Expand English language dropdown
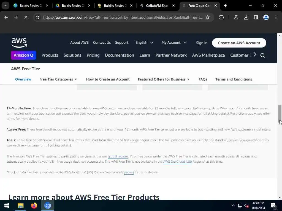Image resolution: width=282 pixels, height=211 pixels. 144,43
